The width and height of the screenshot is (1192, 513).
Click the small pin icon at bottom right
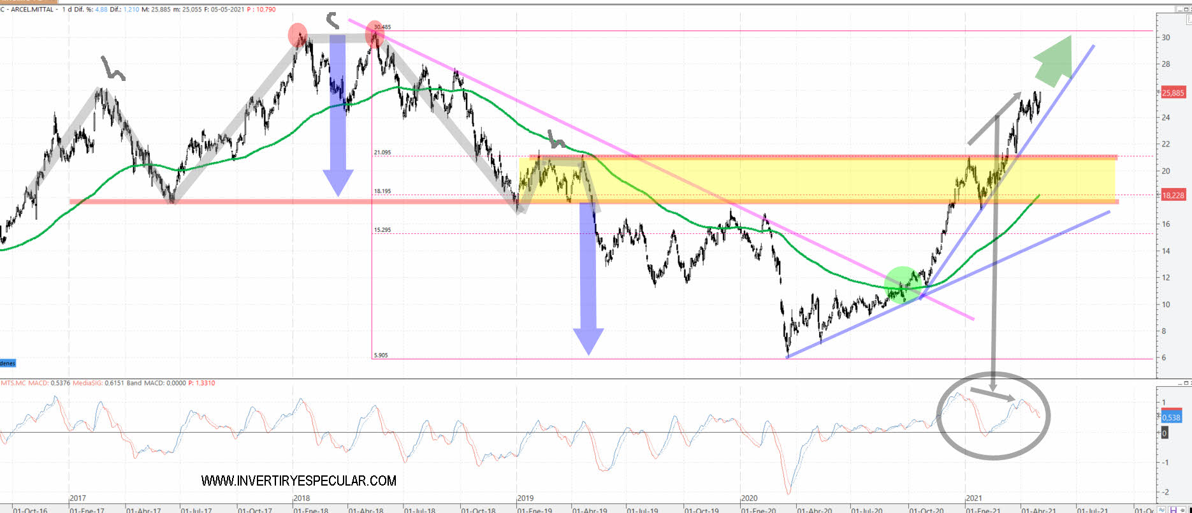tap(1182, 510)
